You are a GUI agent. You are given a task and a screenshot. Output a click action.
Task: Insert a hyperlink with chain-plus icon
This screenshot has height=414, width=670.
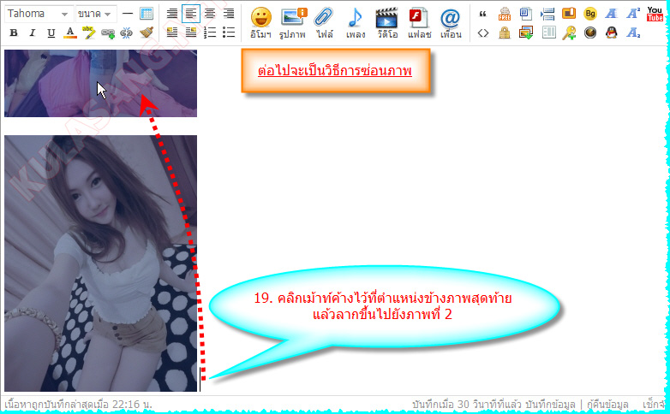[x=108, y=33]
